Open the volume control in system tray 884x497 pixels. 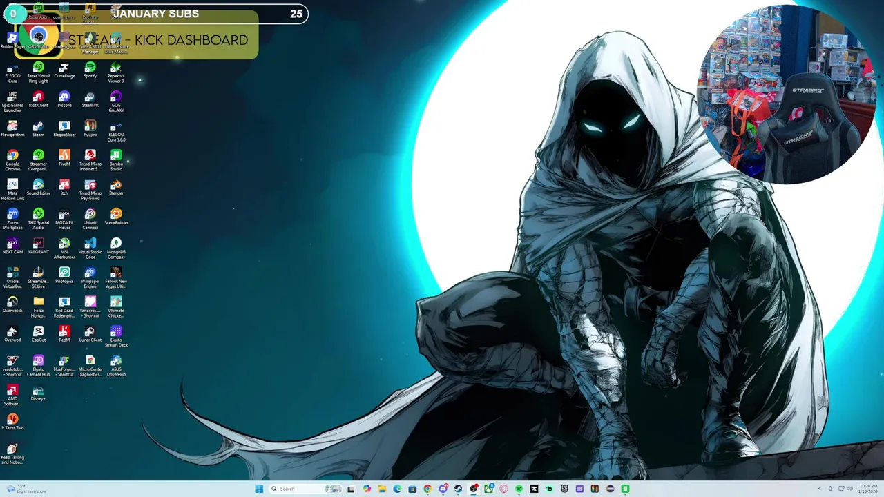850,489
